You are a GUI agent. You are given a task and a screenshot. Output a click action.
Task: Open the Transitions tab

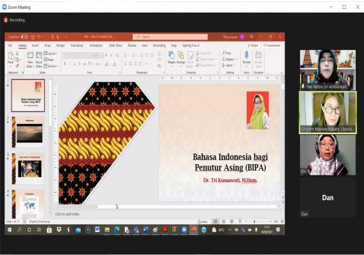(77, 45)
